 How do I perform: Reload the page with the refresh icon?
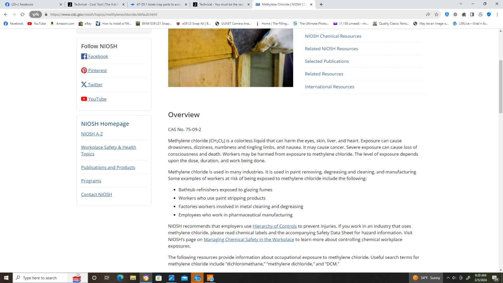[22, 14]
